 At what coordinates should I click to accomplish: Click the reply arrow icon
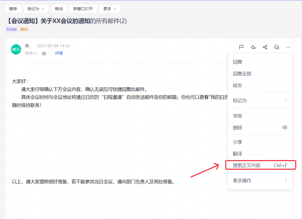[x=253, y=47]
